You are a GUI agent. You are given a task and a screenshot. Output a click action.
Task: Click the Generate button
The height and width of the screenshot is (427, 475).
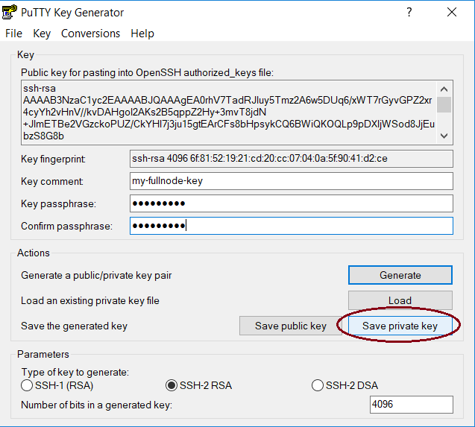[x=400, y=275]
